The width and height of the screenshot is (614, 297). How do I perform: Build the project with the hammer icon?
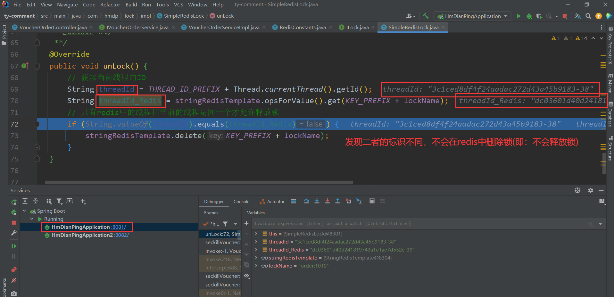[x=426, y=16]
